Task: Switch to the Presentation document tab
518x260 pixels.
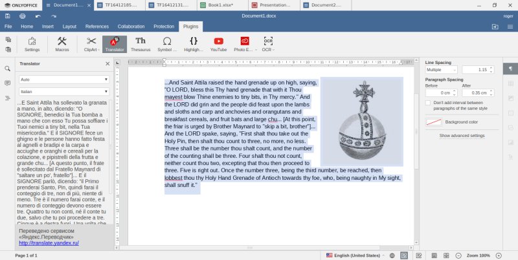Action: pyautogui.click(x=274, y=5)
